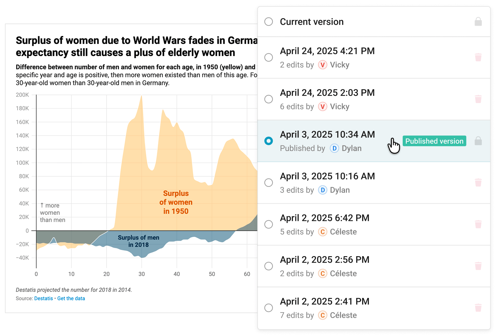This screenshot has height=336, width=496.
Task: Click the lock icon on Published version row
Action: [478, 141]
